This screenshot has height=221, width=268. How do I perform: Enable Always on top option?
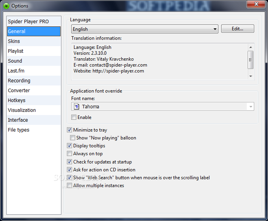pos(69,154)
